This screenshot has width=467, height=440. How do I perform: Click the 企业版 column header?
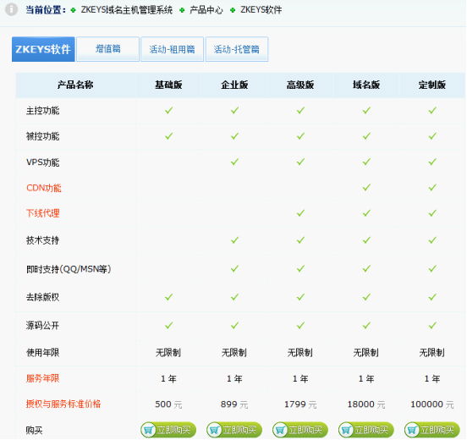234,85
